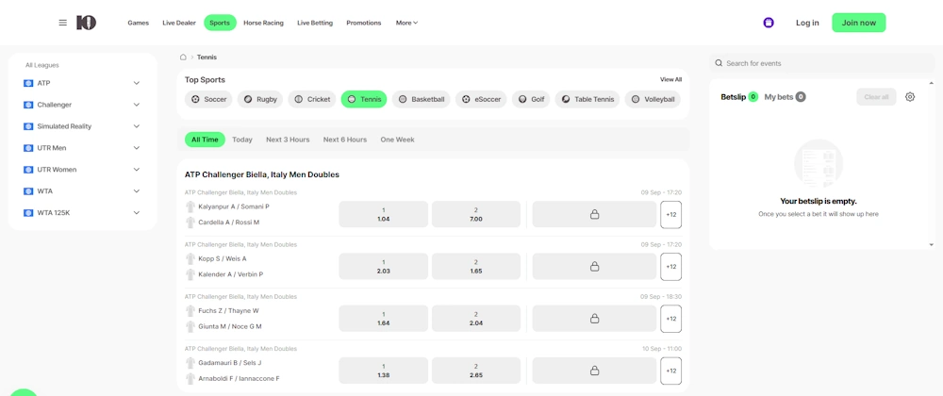Select Soccer in Top Sports
The width and height of the screenshot is (943, 396).
pyautogui.click(x=208, y=99)
